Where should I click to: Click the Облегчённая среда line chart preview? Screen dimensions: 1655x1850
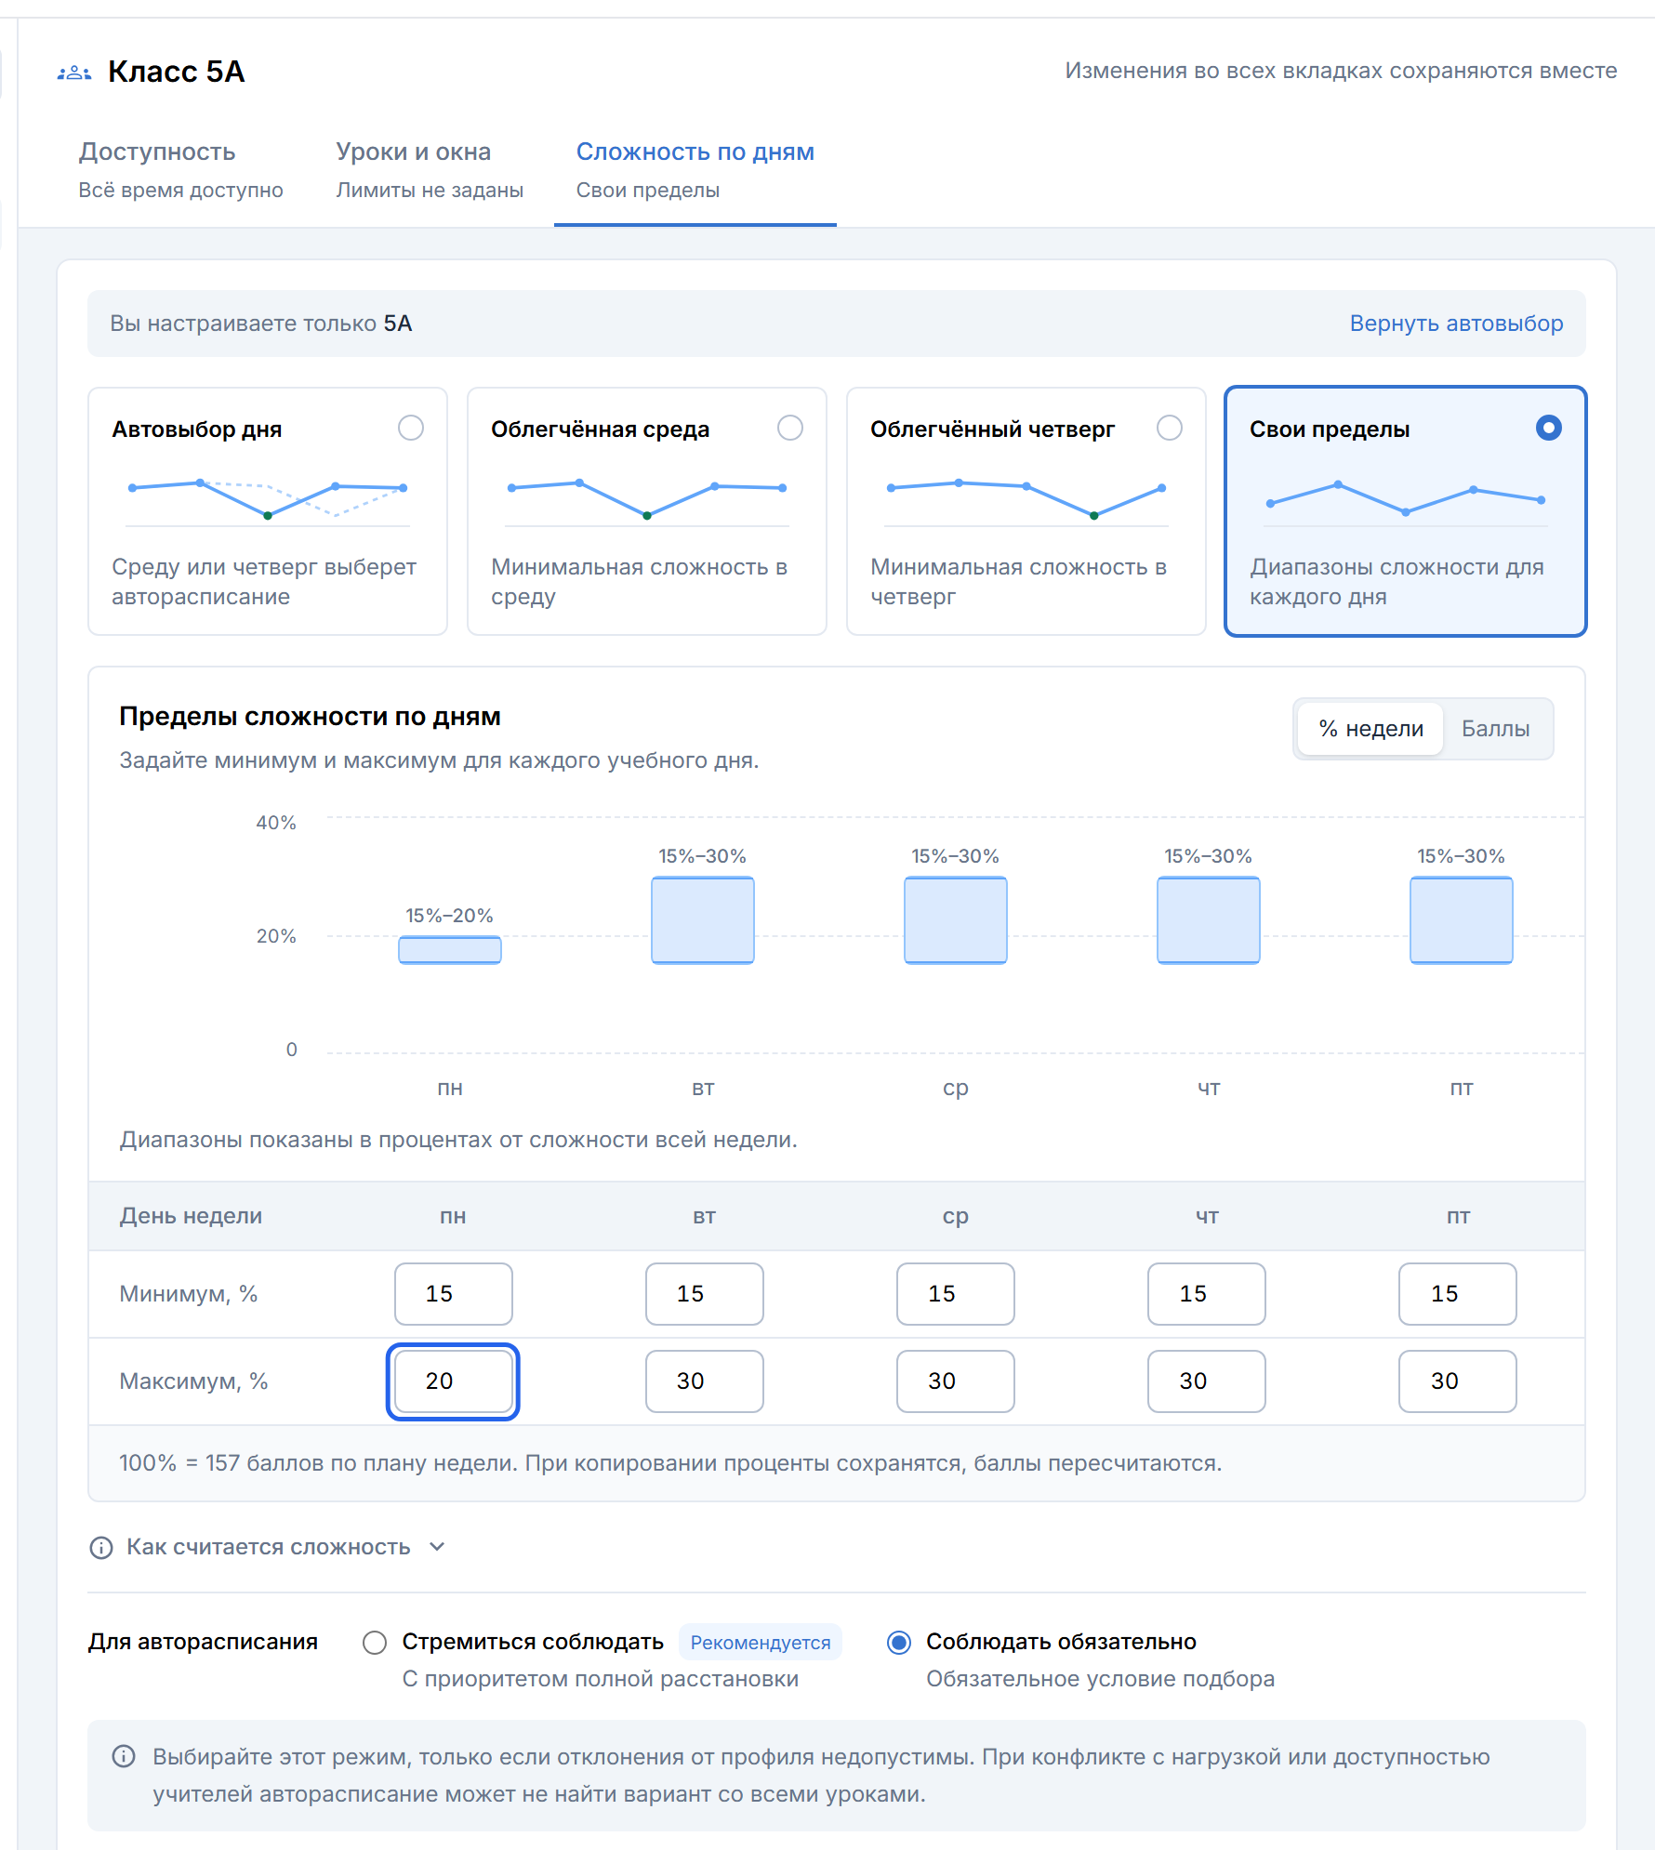click(x=647, y=498)
